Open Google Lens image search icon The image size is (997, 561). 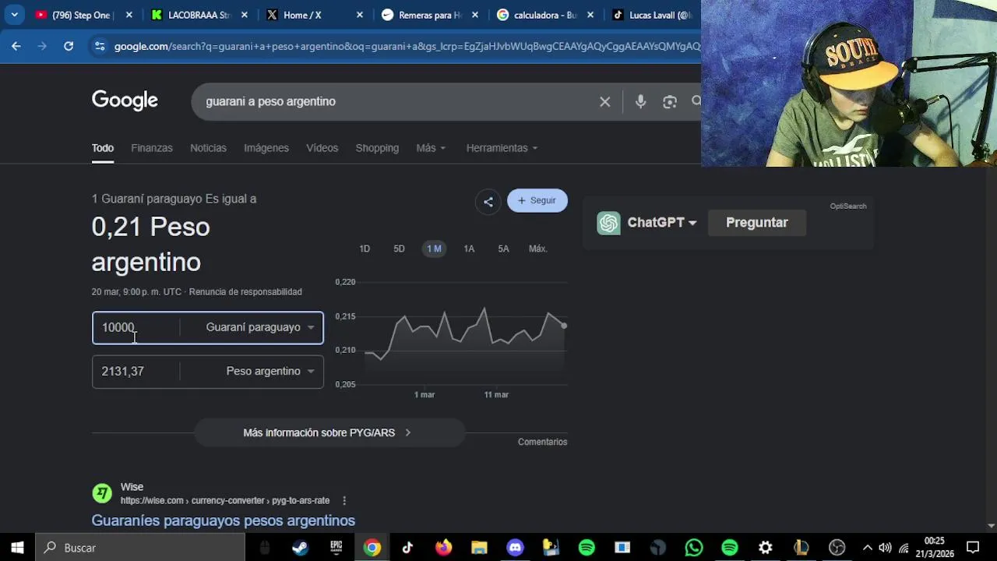pyautogui.click(x=670, y=101)
